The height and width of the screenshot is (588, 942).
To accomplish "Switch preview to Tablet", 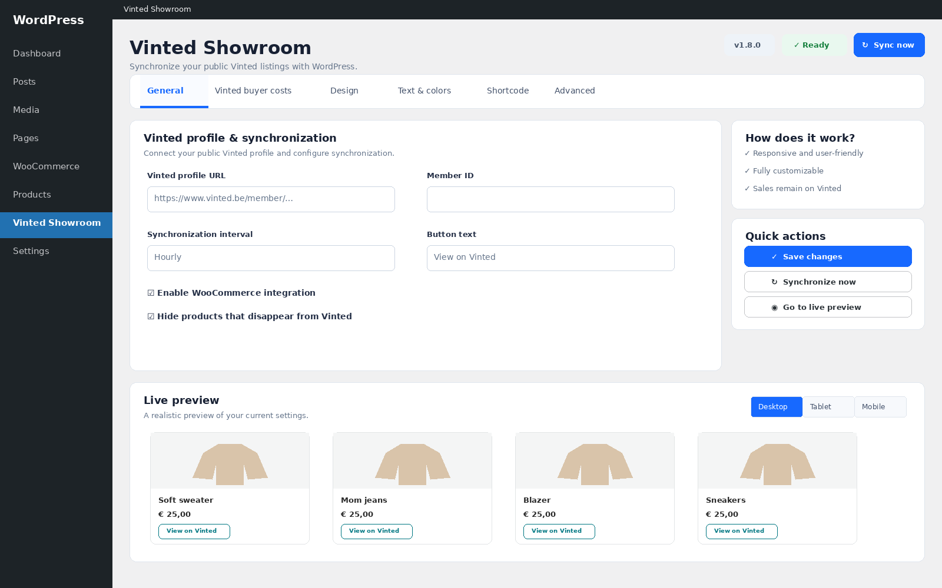I will coord(828,407).
